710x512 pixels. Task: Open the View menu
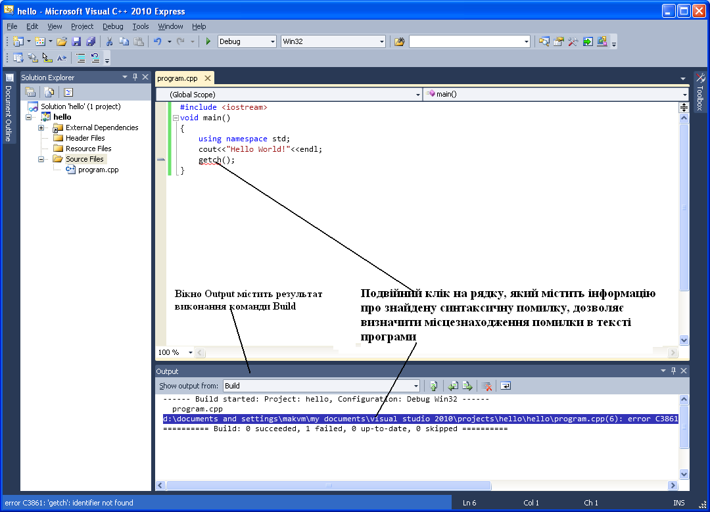[55, 26]
